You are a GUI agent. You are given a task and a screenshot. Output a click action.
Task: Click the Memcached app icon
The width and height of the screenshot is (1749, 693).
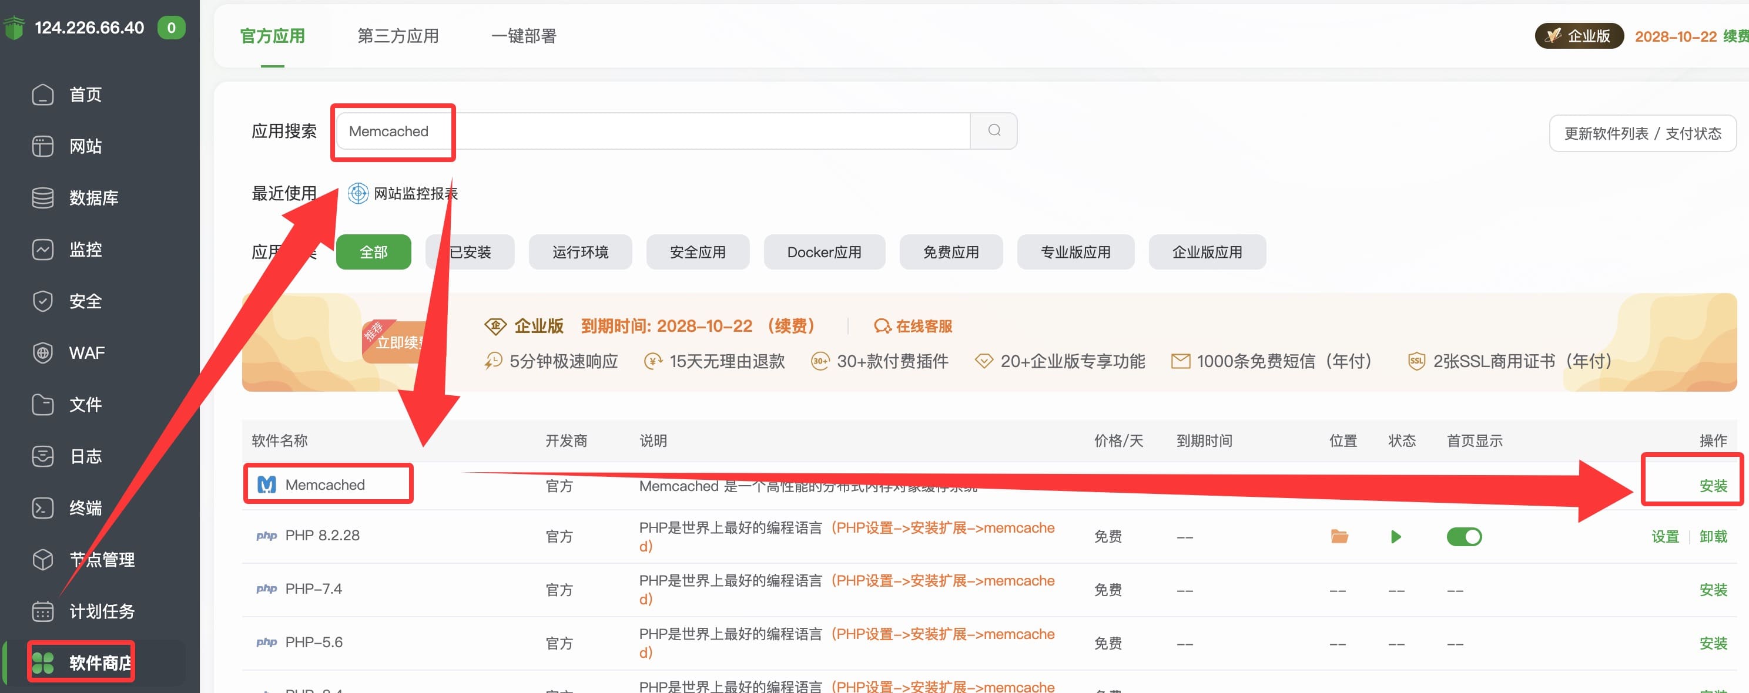click(267, 485)
